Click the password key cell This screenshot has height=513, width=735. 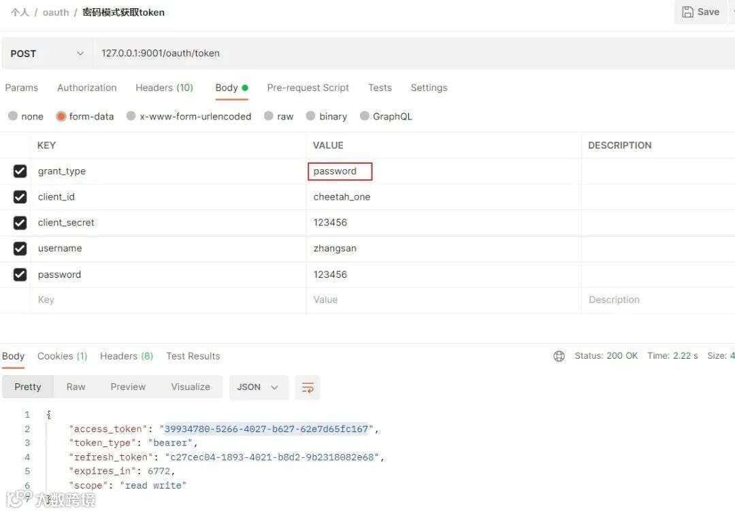click(x=168, y=275)
